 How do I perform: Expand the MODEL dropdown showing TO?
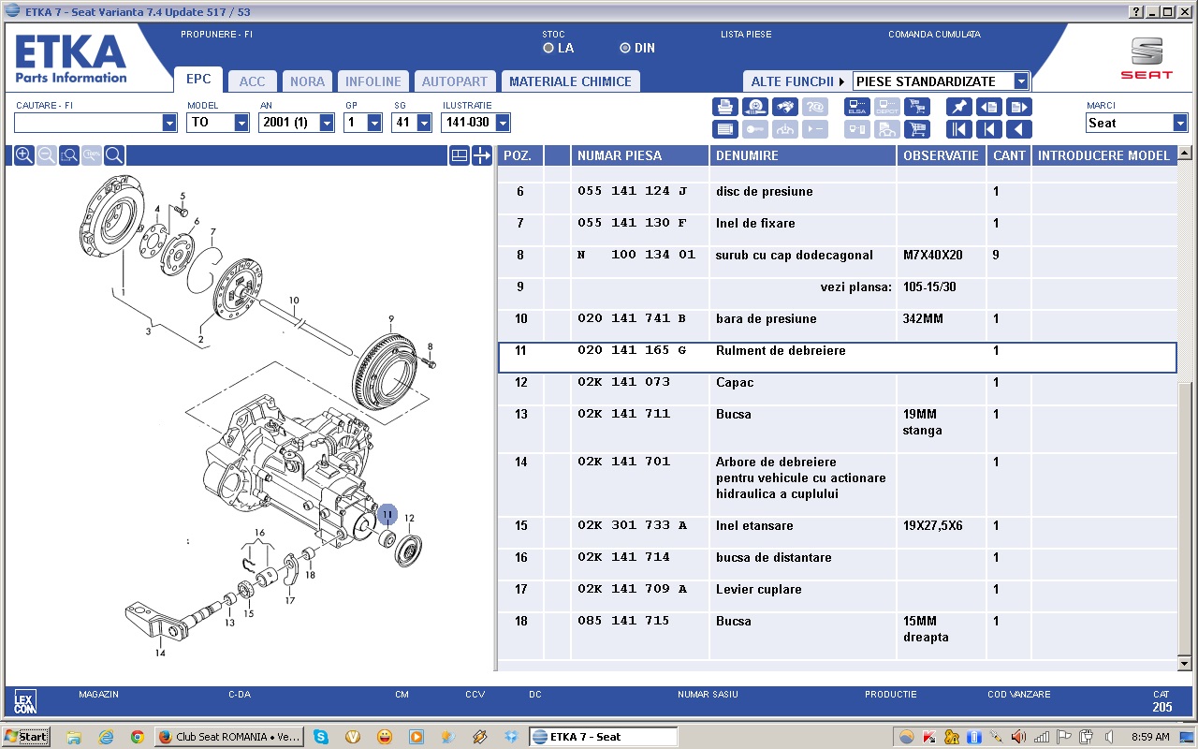pyautogui.click(x=242, y=123)
